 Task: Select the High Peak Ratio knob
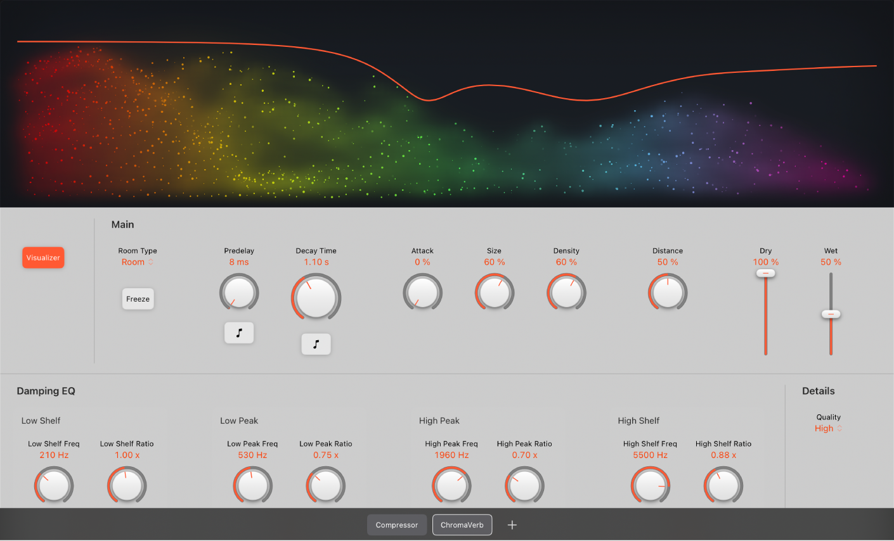pos(524,485)
